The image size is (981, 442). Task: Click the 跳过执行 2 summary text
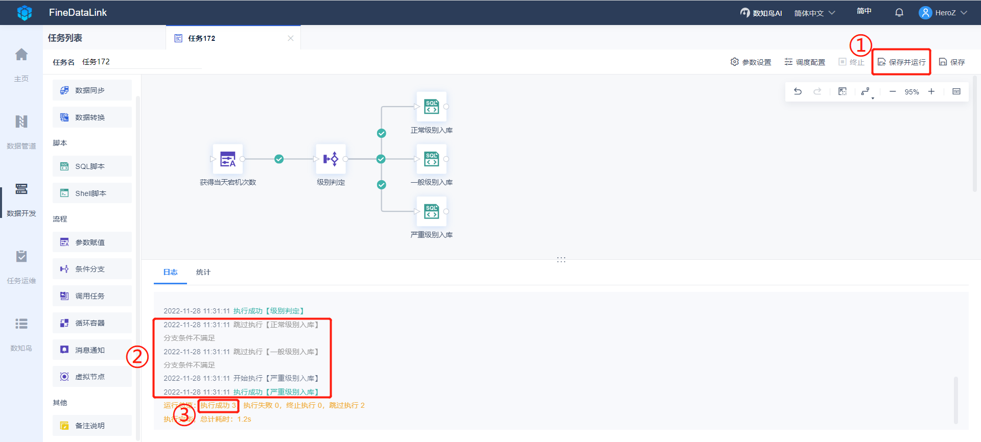(x=347, y=405)
